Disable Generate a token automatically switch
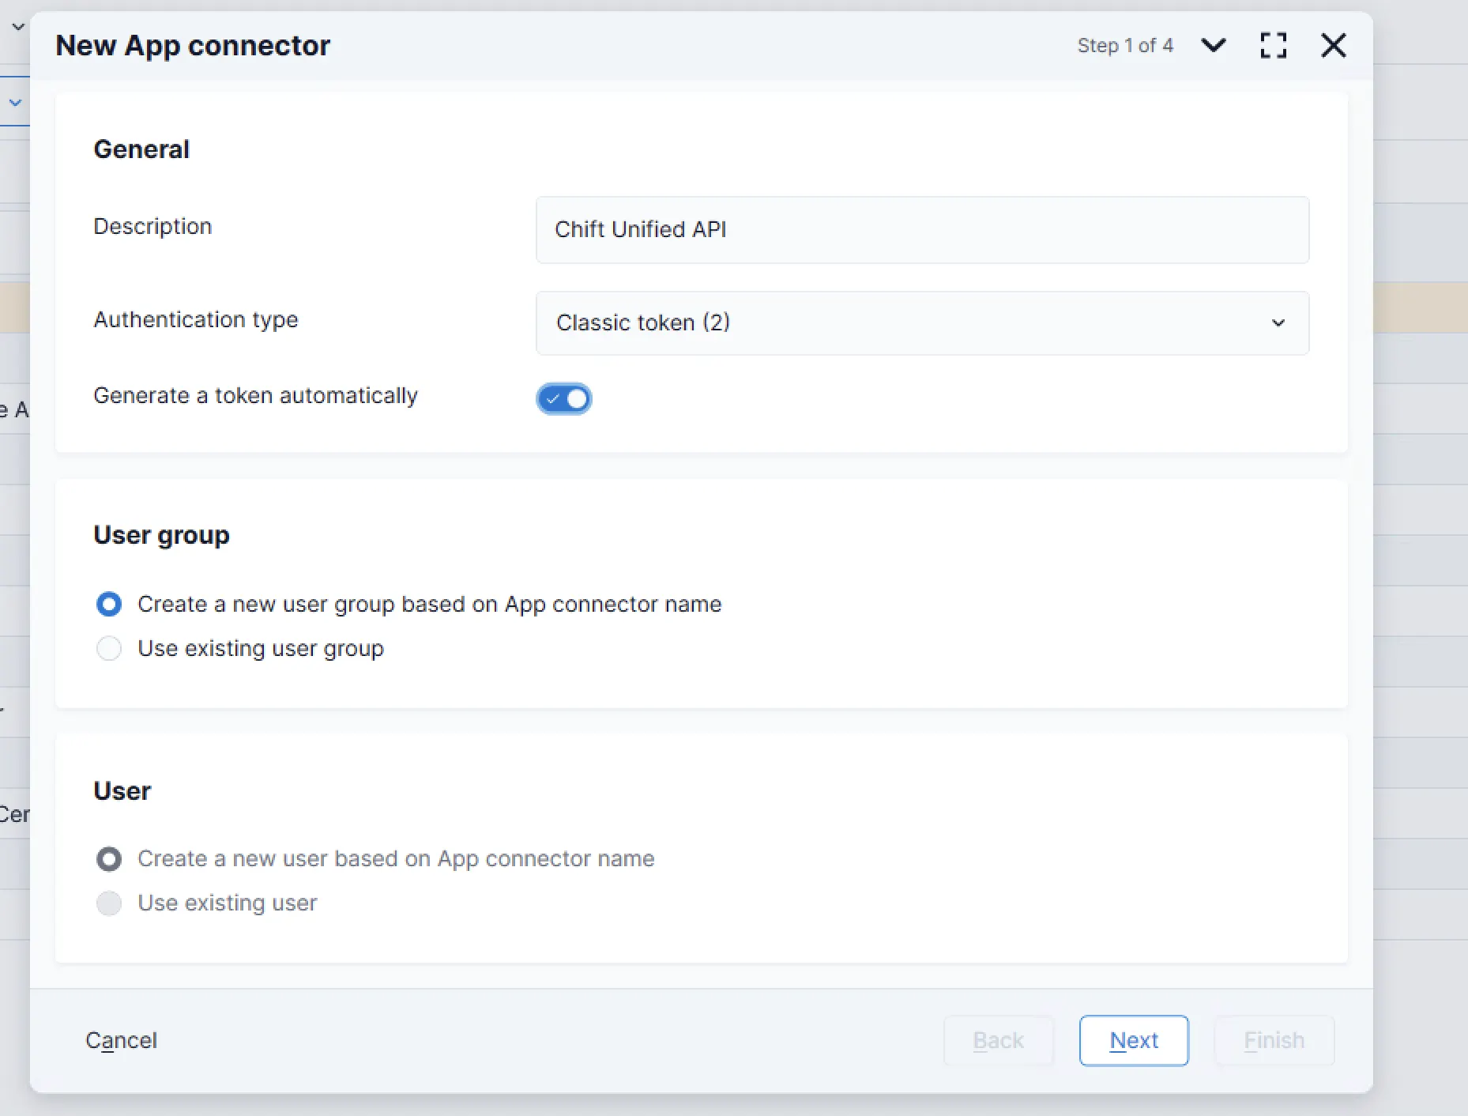Viewport: 1468px width, 1116px height. point(563,398)
